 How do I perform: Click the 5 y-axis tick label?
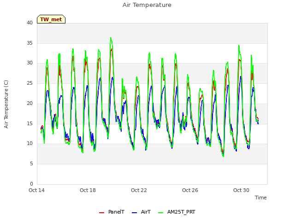click(31, 164)
